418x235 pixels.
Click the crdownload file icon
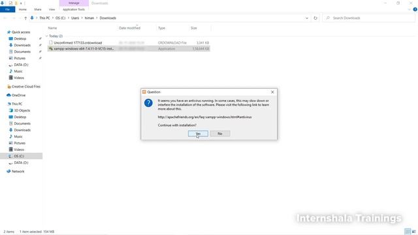point(51,42)
